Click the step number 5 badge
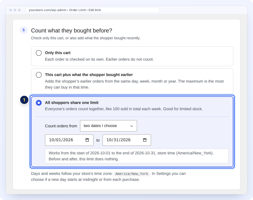Viewport: 253px width, 200px height. (23, 30)
